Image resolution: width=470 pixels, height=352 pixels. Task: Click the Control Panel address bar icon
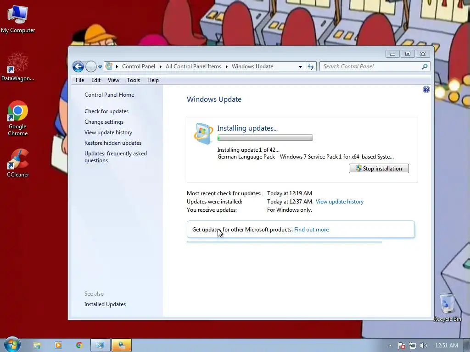[x=109, y=66]
